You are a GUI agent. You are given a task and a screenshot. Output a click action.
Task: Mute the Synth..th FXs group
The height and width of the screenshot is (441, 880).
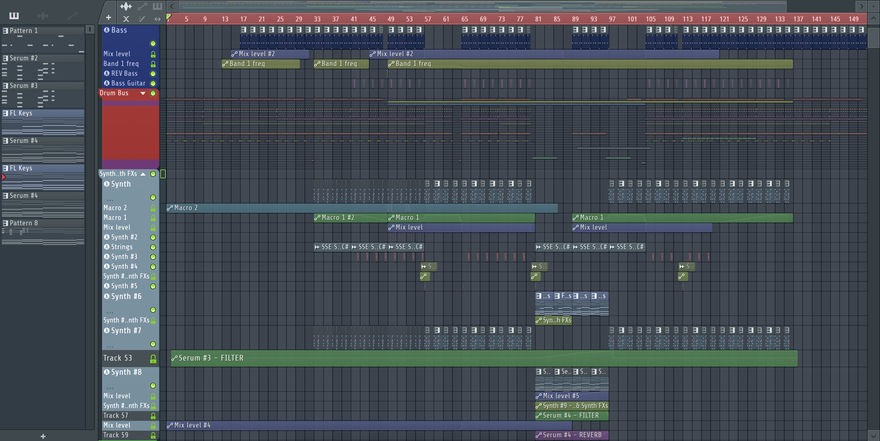[x=153, y=174]
